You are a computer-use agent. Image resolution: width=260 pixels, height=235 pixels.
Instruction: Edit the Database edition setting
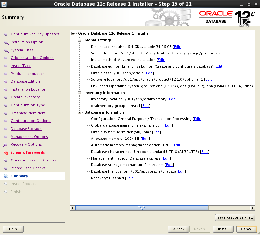[x=219, y=66]
